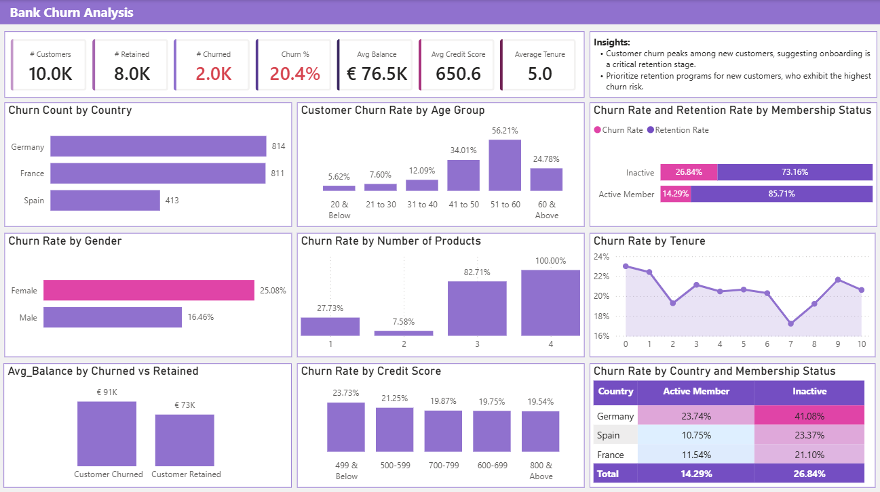Click the Retention Rate legend entry
Viewport: 880px width, 492px height.
click(678, 130)
